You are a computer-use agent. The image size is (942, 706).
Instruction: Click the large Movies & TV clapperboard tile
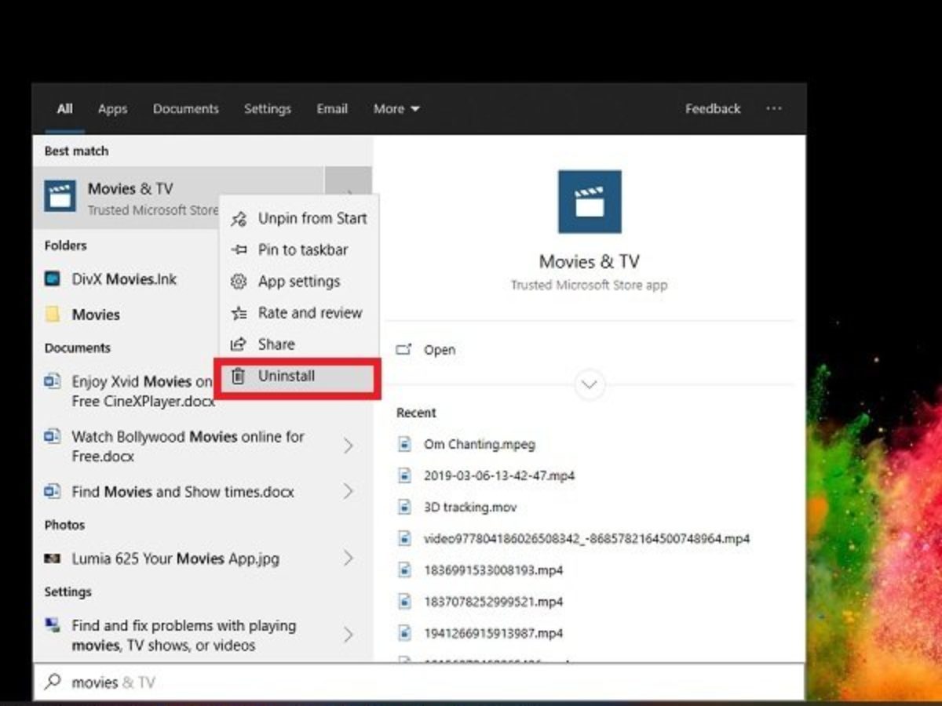[590, 202]
